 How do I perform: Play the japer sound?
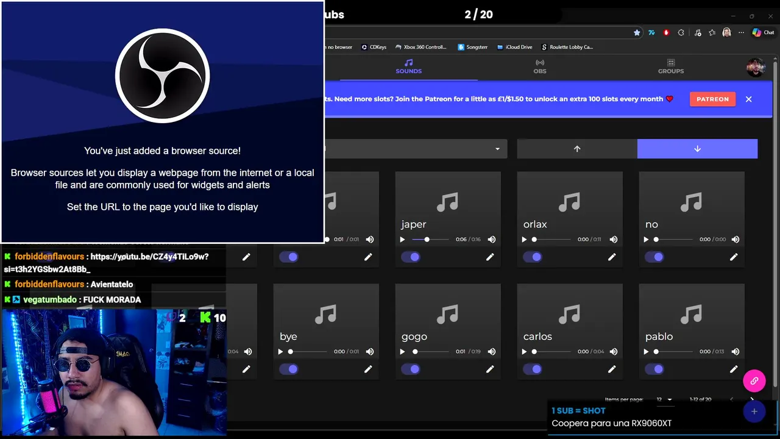(402, 240)
